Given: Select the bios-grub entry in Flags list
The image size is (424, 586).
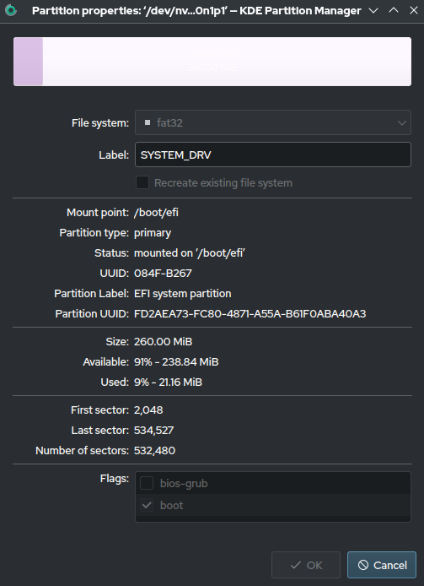Looking at the screenshot, I should click(x=273, y=483).
